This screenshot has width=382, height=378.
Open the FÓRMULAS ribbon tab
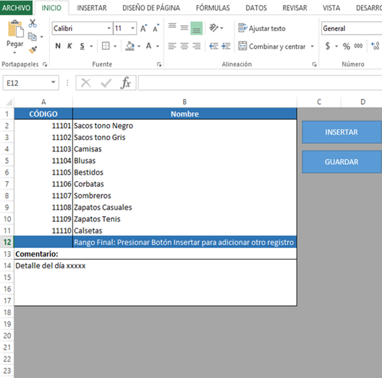pyautogui.click(x=213, y=8)
